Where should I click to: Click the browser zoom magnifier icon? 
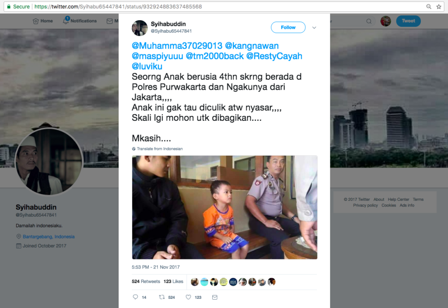429,7
